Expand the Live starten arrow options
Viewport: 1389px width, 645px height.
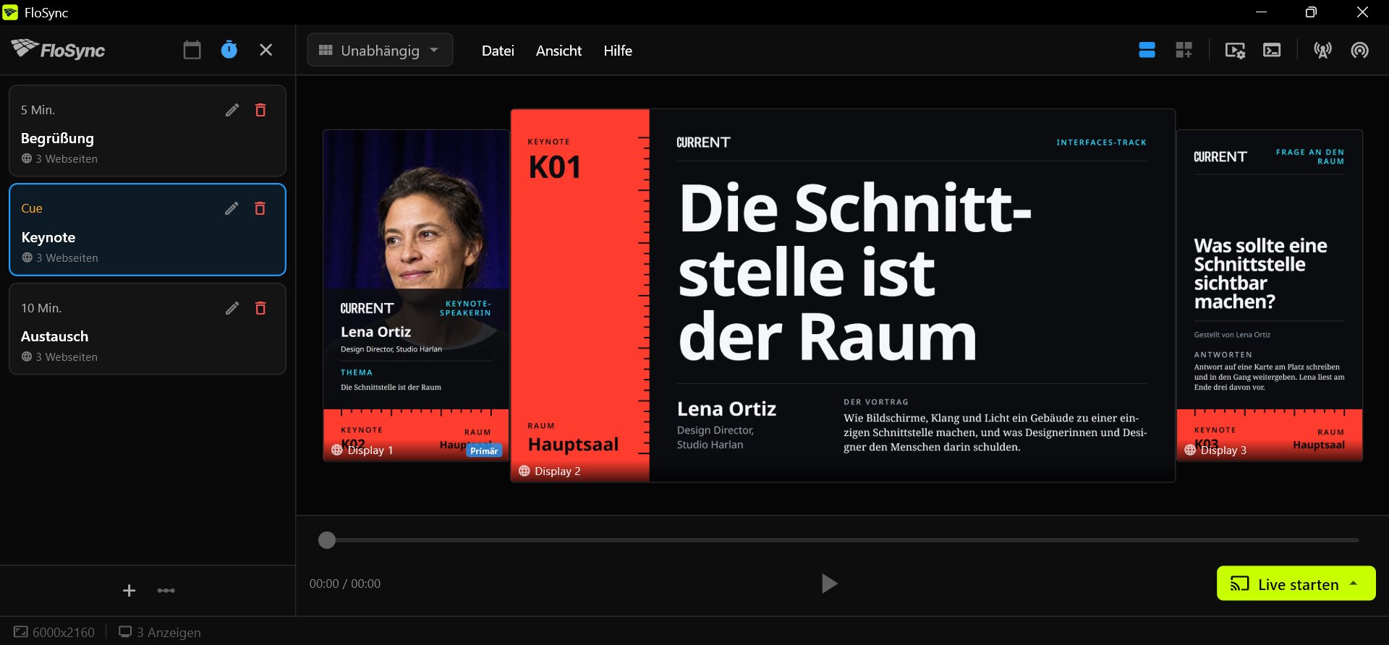tap(1354, 584)
